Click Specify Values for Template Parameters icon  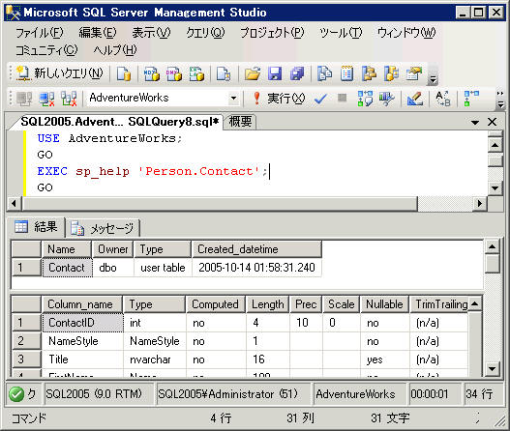click(x=442, y=99)
